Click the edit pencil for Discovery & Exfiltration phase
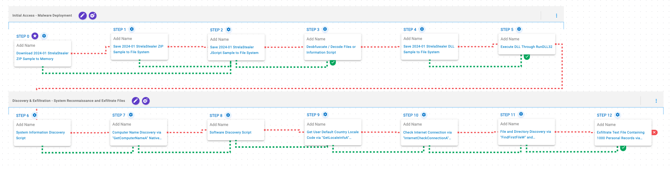 [135, 101]
